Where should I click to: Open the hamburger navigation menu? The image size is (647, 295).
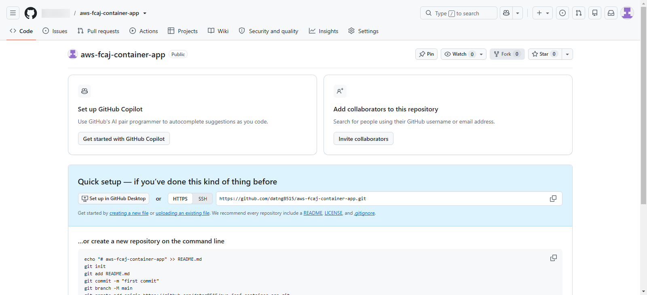(x=13, y=13)
